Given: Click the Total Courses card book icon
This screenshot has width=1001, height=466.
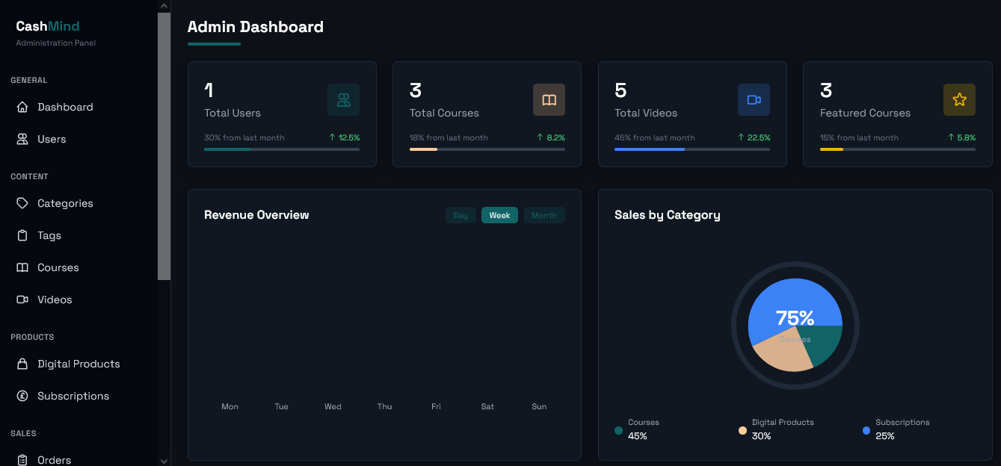Looking at the screenshot, I should (x=549, y=100).
